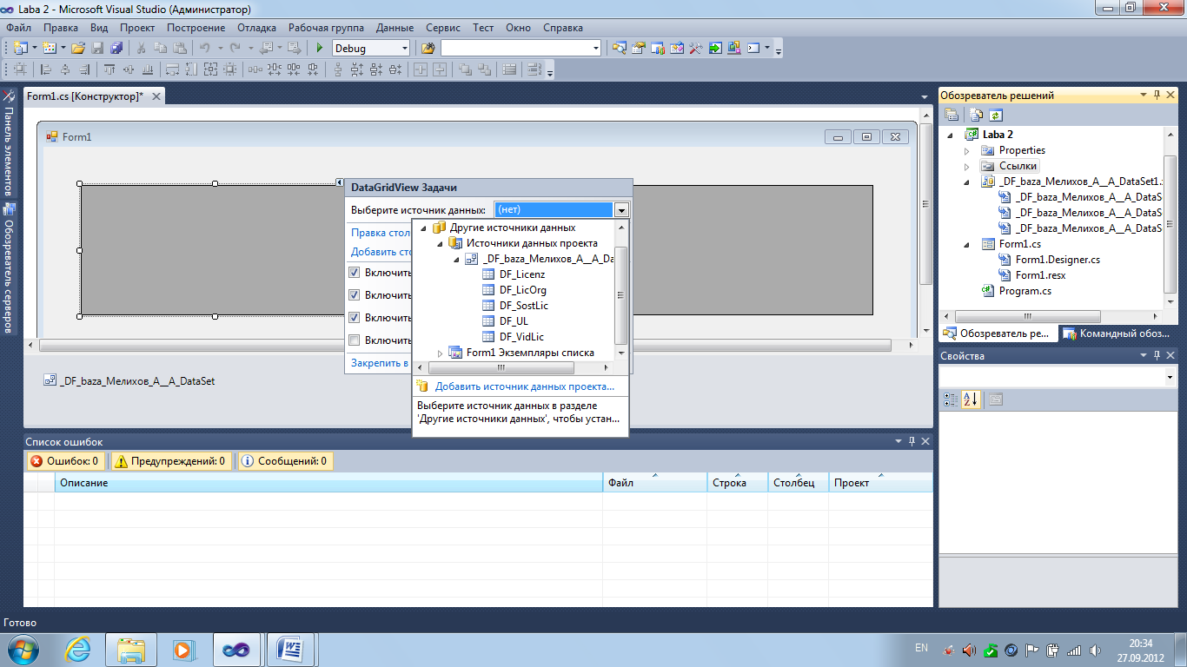
Task: Click Categorized icon in Properties panel
Action: coord(951,400)
